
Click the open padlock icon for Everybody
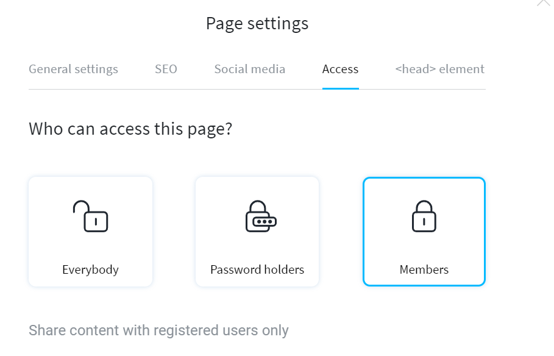pos(90,216)
